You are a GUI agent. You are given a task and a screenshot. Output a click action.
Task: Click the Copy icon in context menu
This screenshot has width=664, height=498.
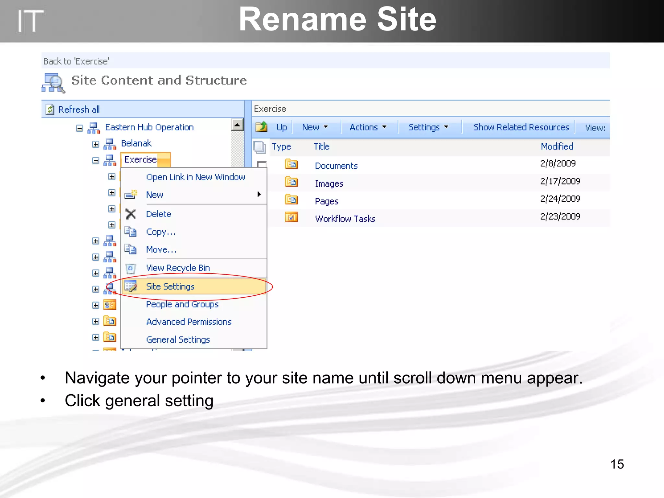coord(130,231)
